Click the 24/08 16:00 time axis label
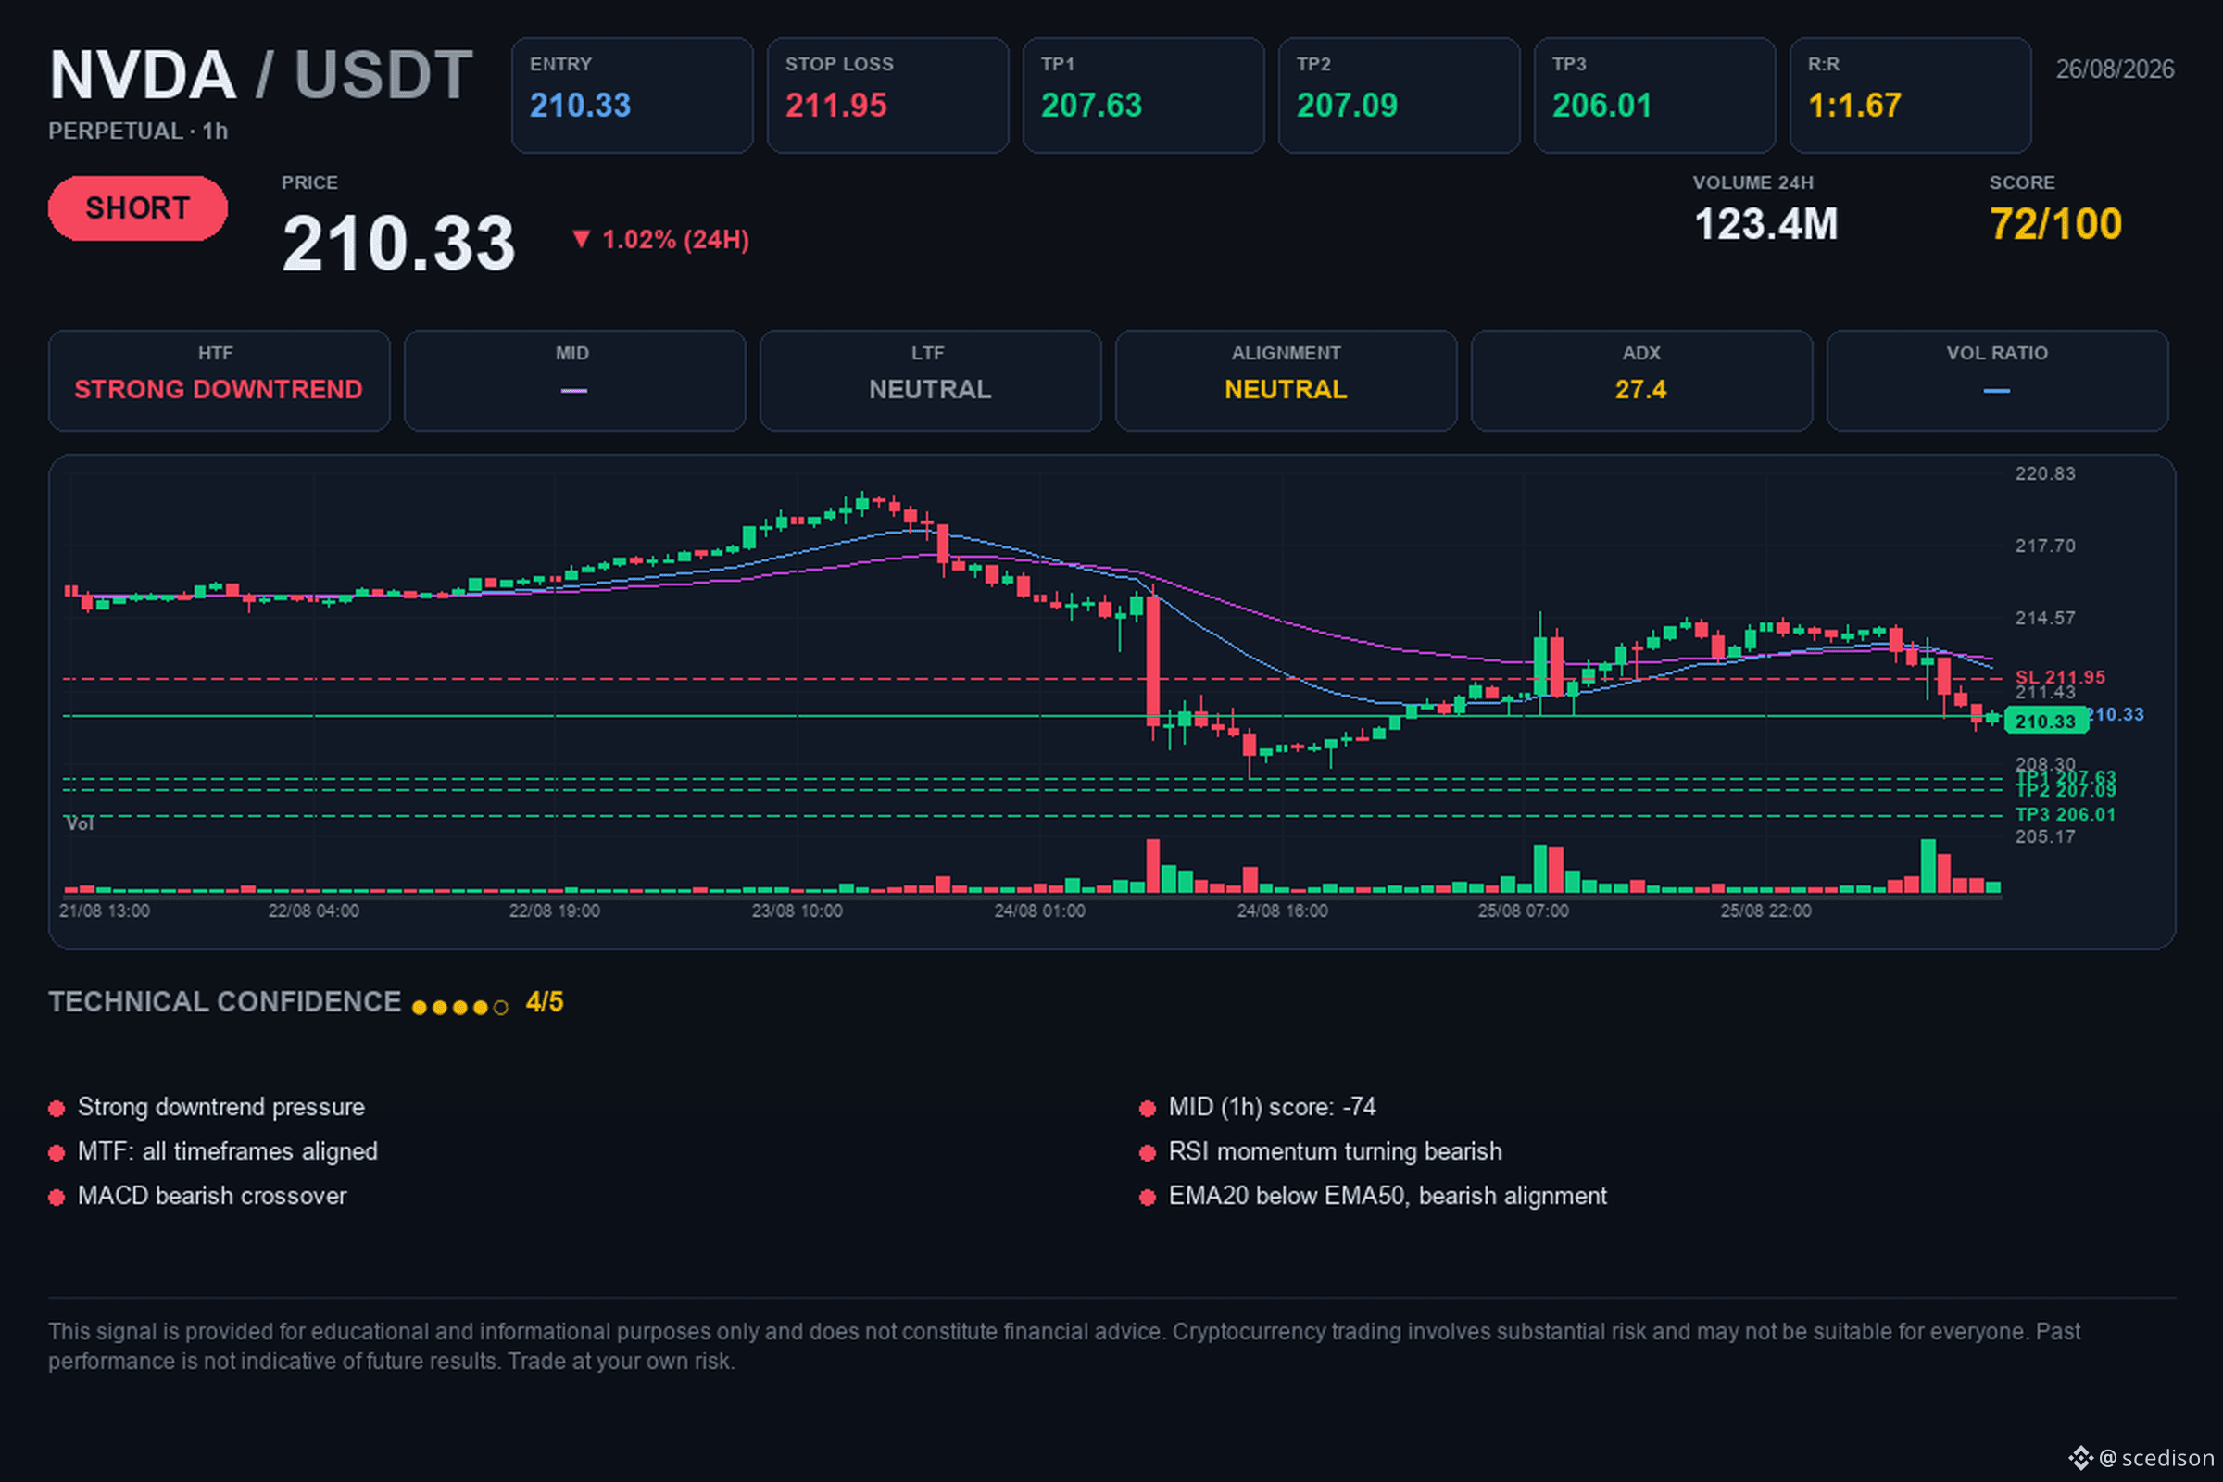This screenshot has width=2223, height=1482. 1283,911
